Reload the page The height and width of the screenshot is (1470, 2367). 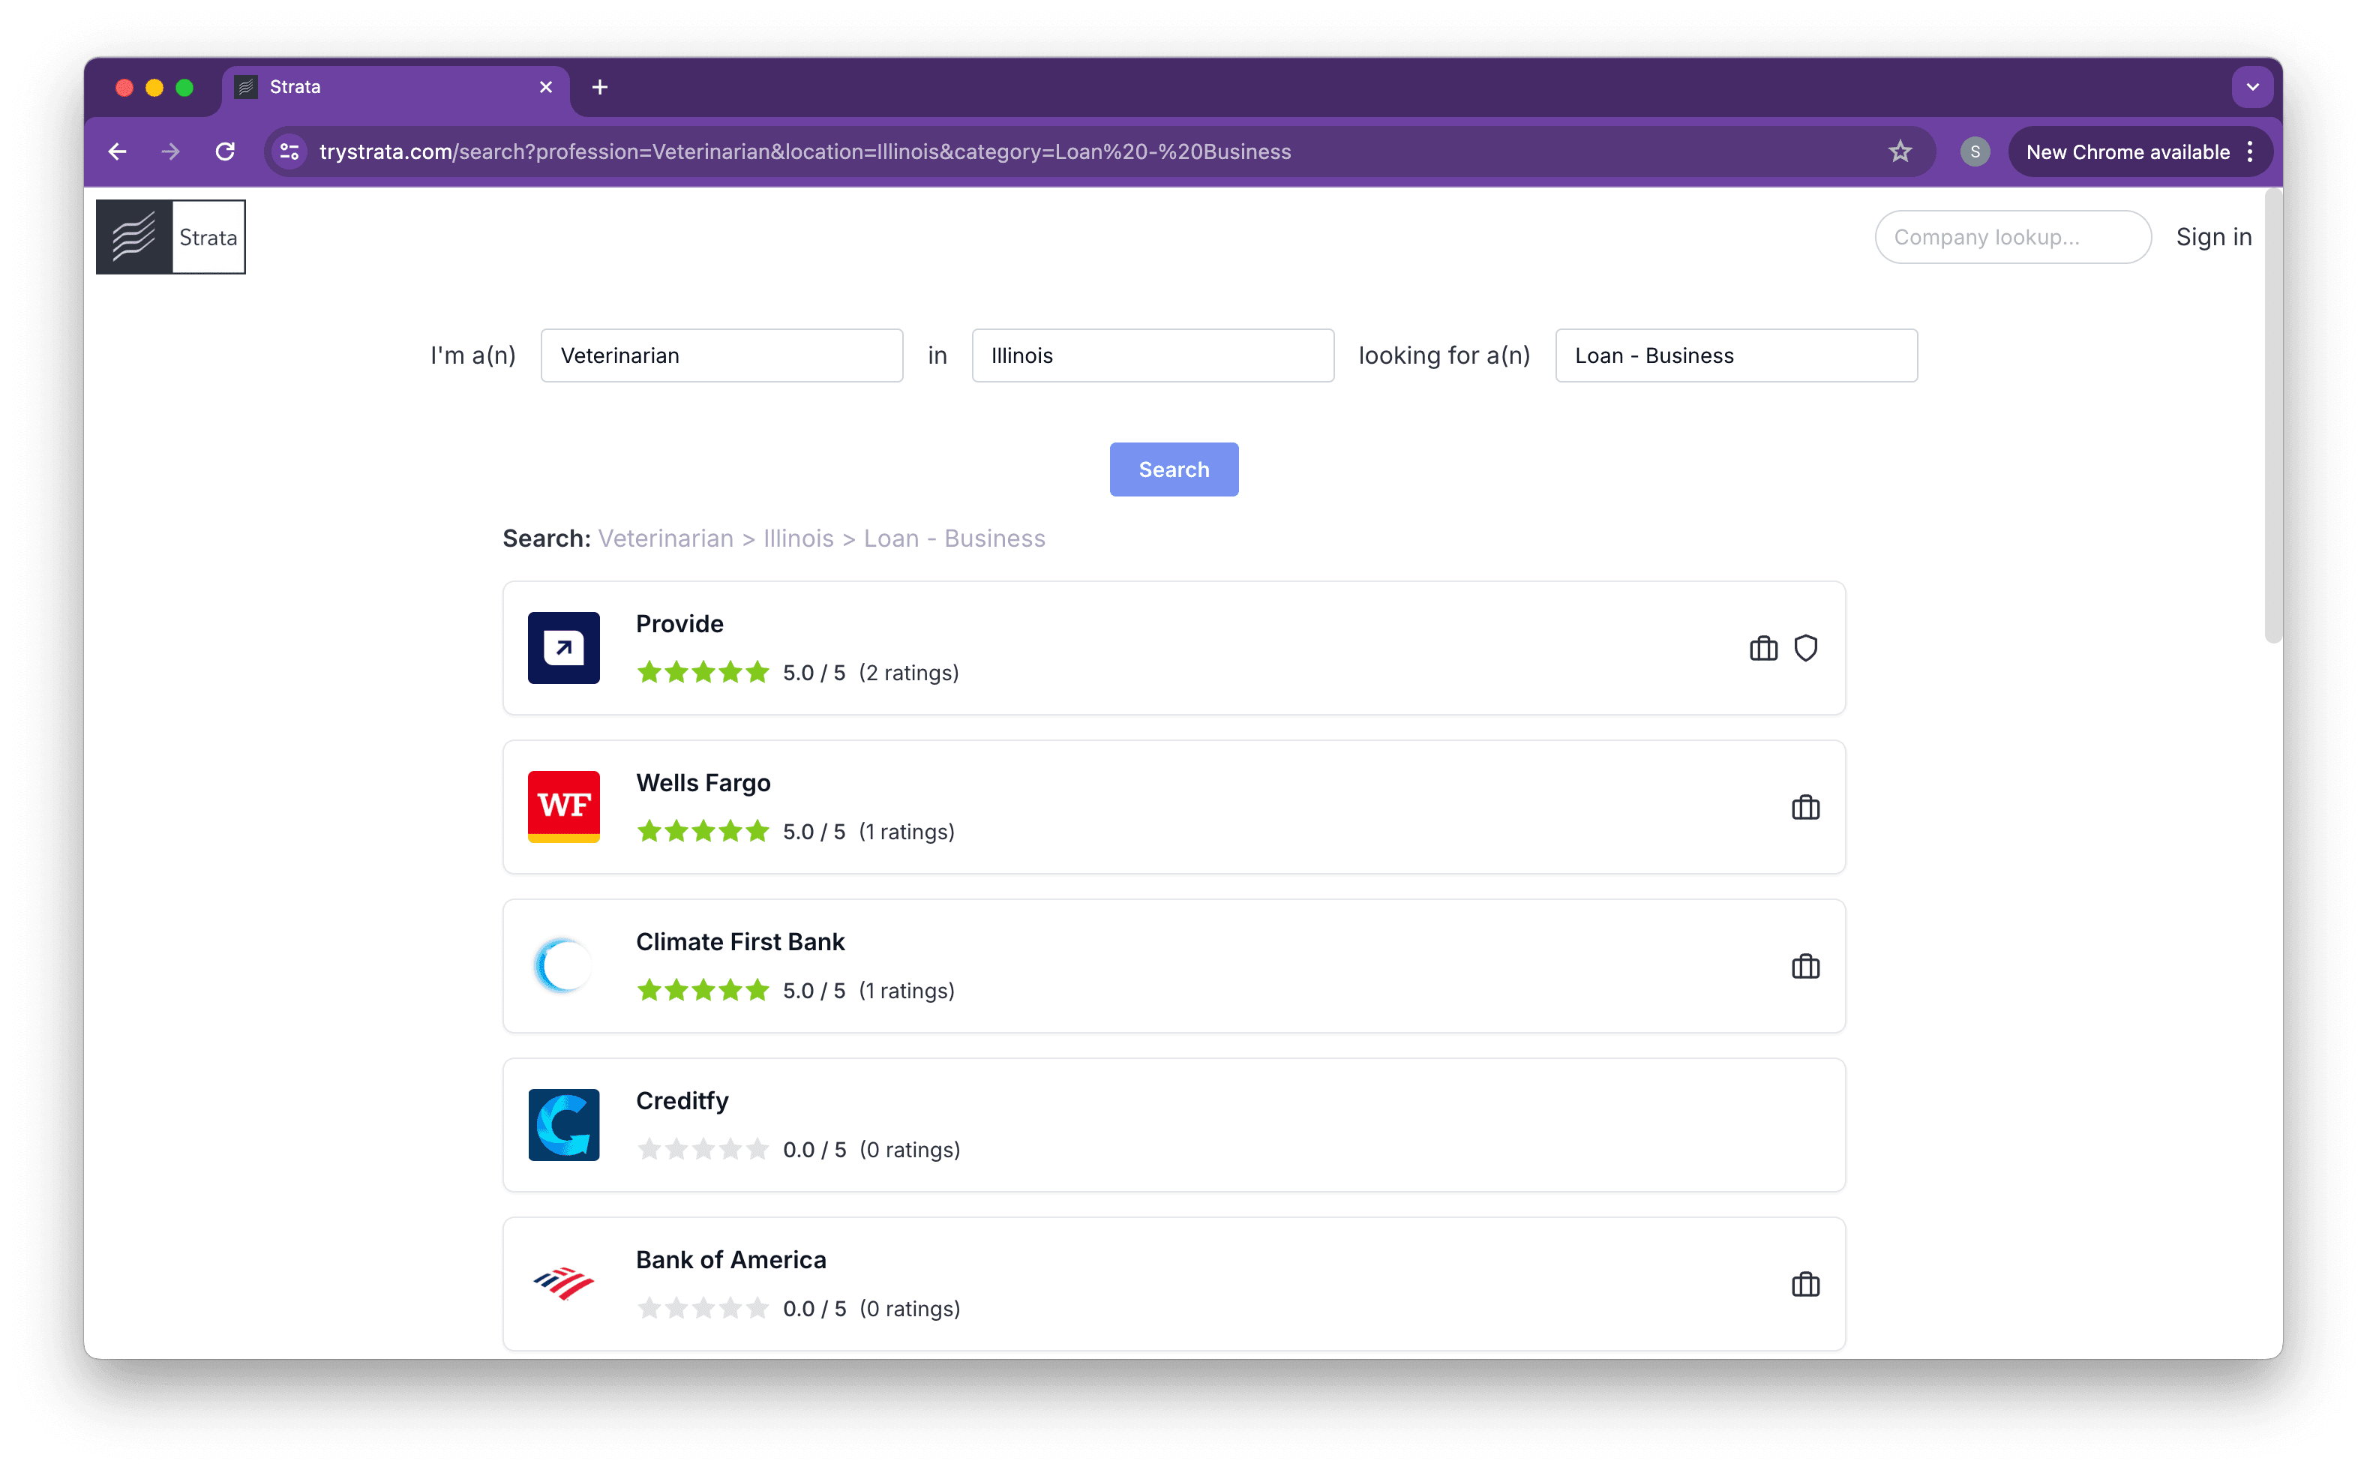coord(226,151)
